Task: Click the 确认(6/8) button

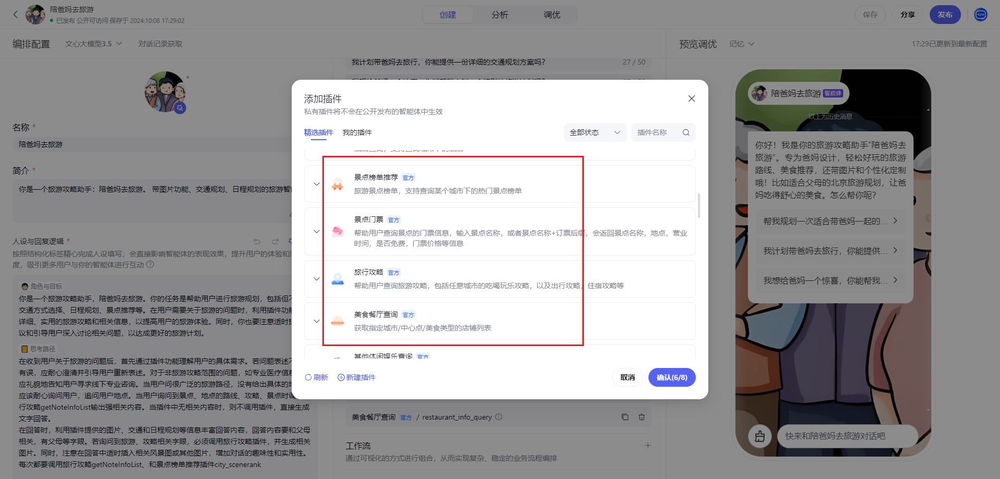Action: pyautogui.click(x=672, y=377)
